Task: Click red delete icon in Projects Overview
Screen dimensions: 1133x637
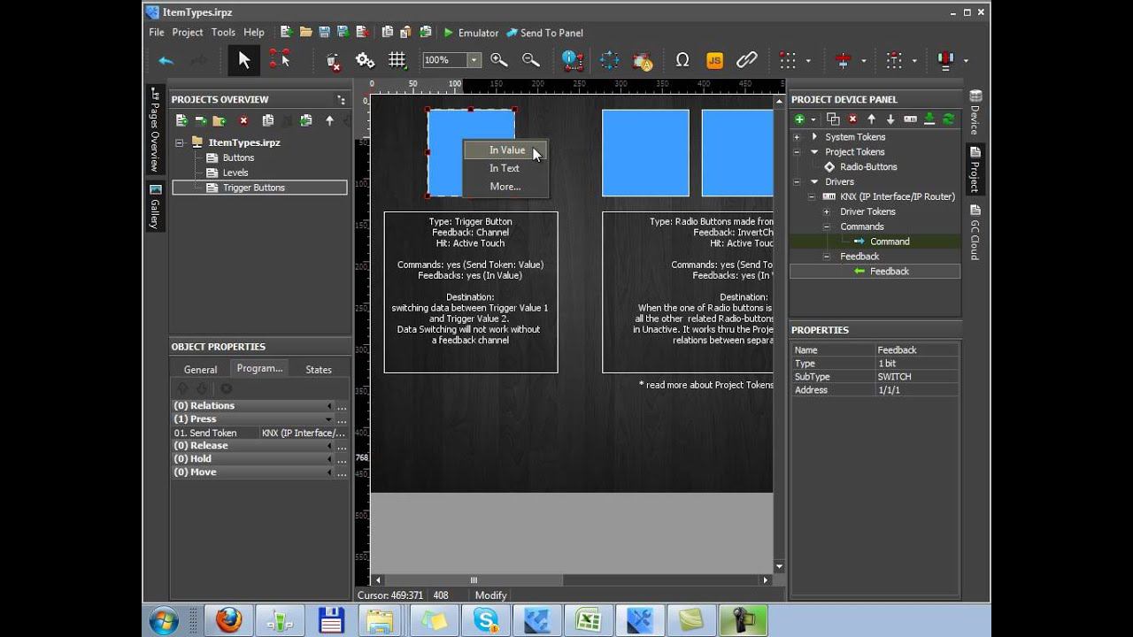Action: pyautogui.click(x=243, y=120)
